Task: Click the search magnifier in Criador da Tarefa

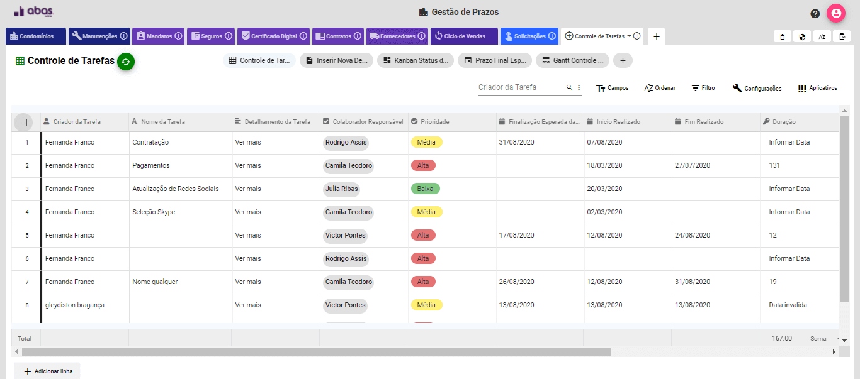Action: tap(569, 87)
